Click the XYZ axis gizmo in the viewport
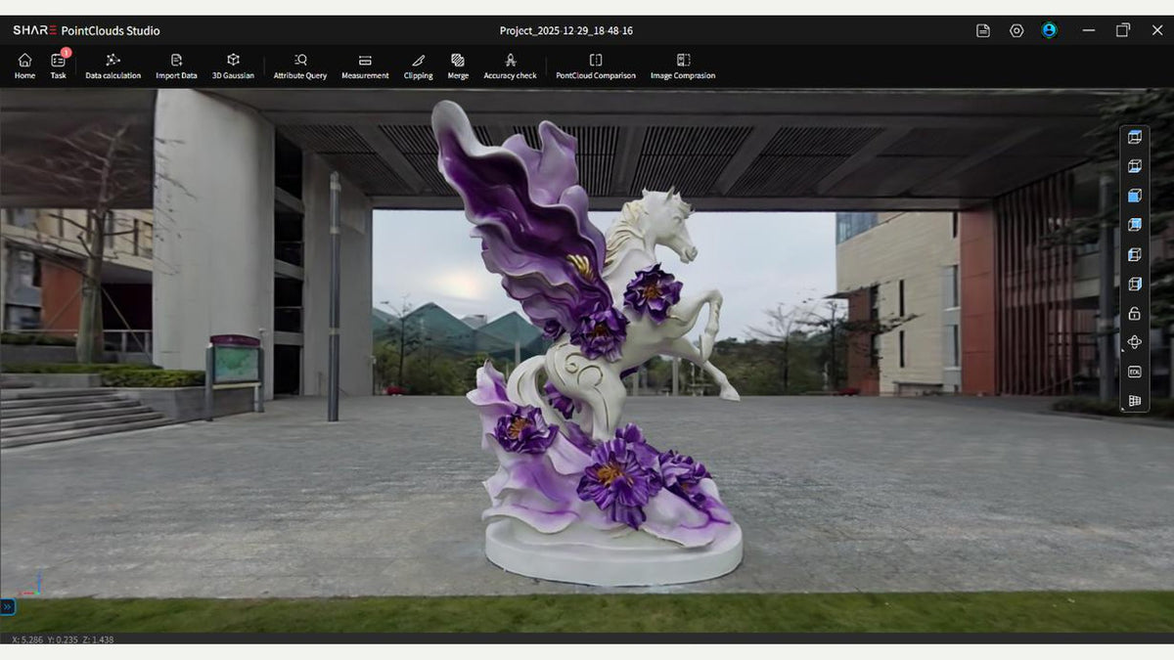1174x660 pixels. pyautogui.click(x=29, y=584)
